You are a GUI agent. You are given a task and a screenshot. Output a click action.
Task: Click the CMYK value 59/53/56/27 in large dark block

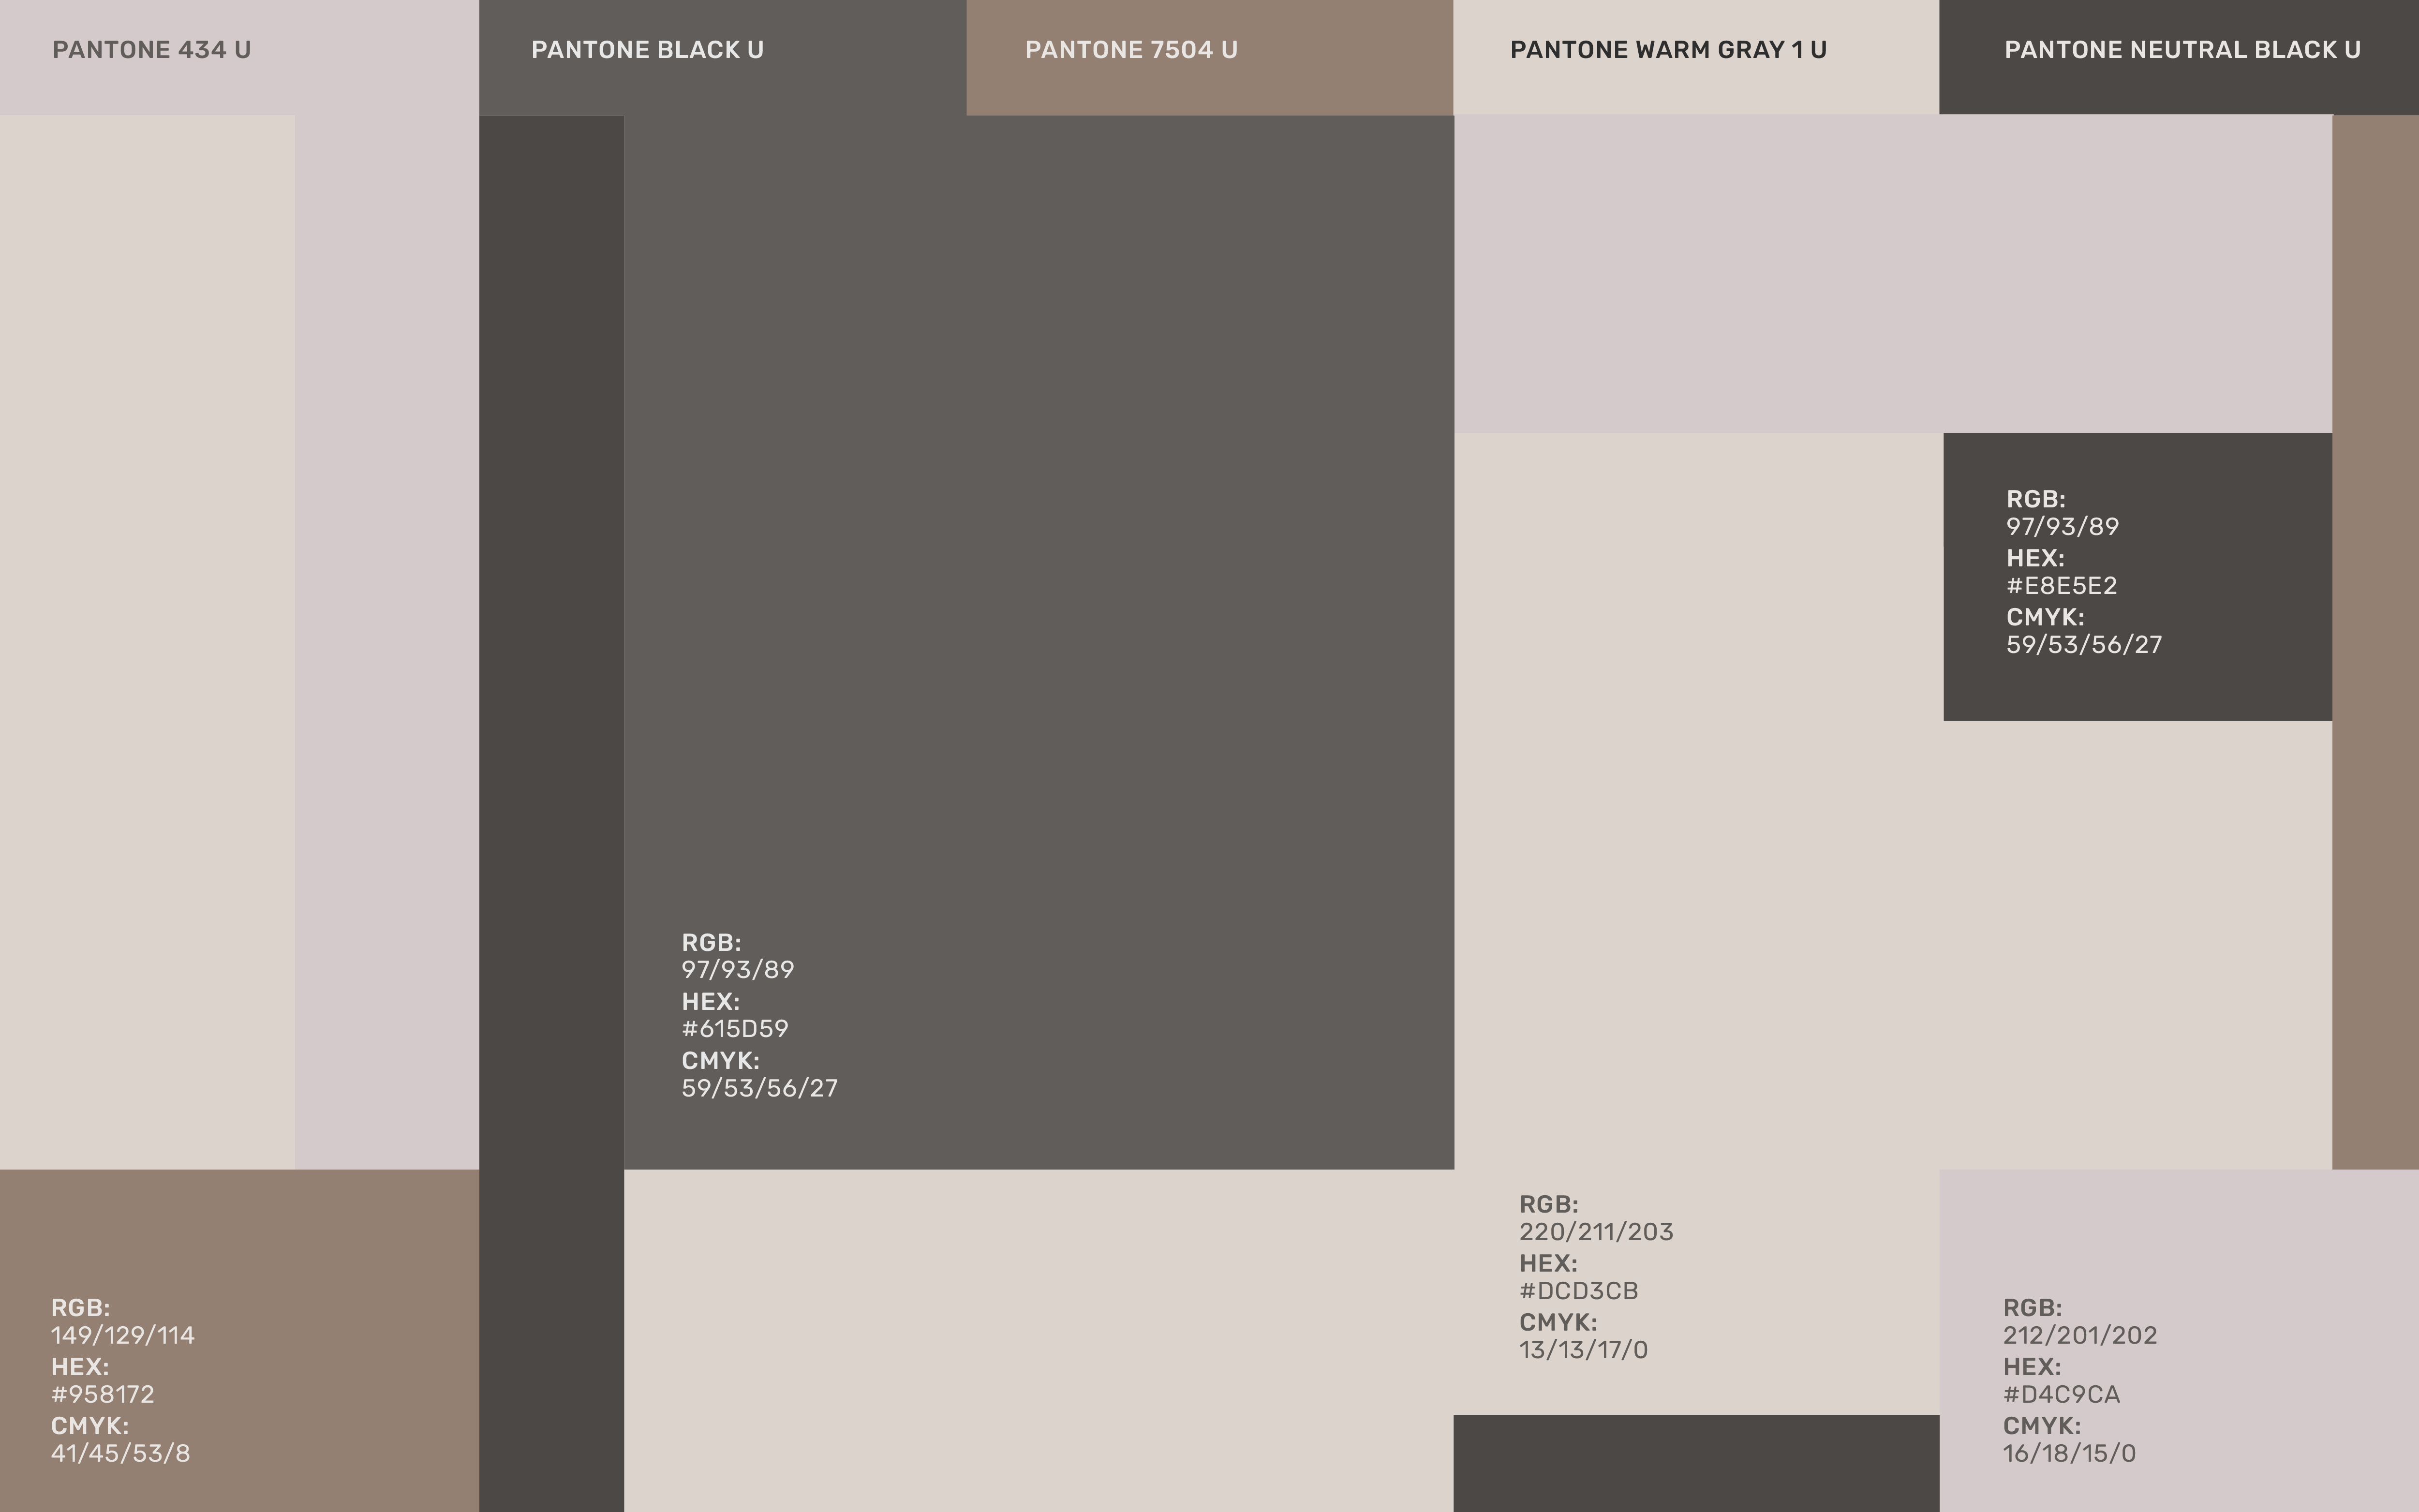(x=760, y=1088)
